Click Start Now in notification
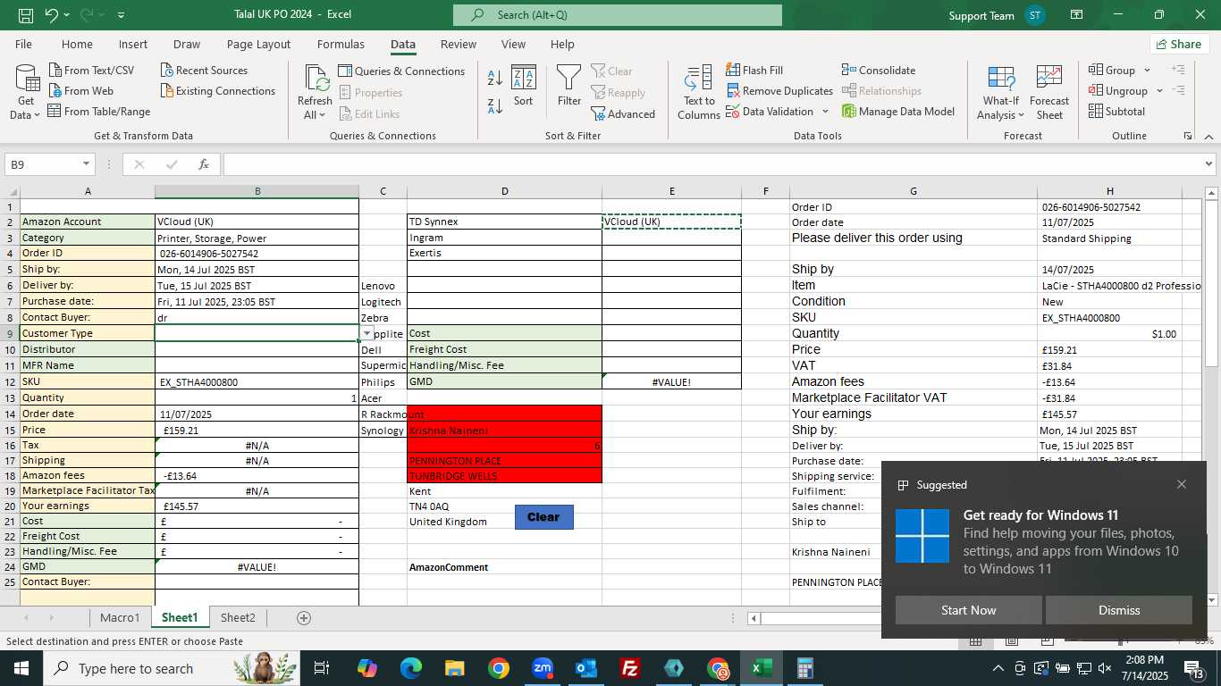Screen dimensions: 1221x686 point(968,610)
